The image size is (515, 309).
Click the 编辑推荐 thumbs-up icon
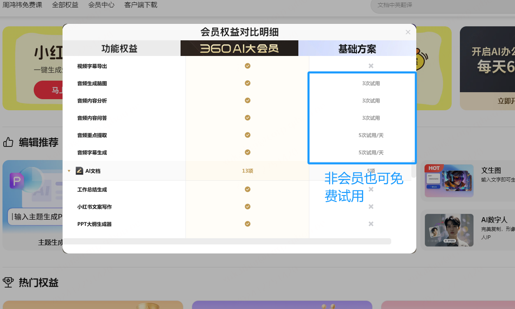click(8, 142)
